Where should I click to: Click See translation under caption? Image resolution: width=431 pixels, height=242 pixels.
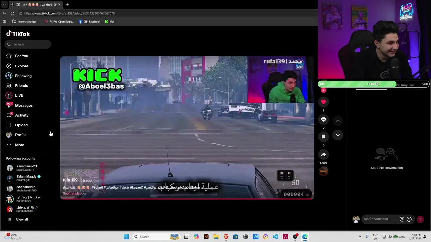pos(74,193)
